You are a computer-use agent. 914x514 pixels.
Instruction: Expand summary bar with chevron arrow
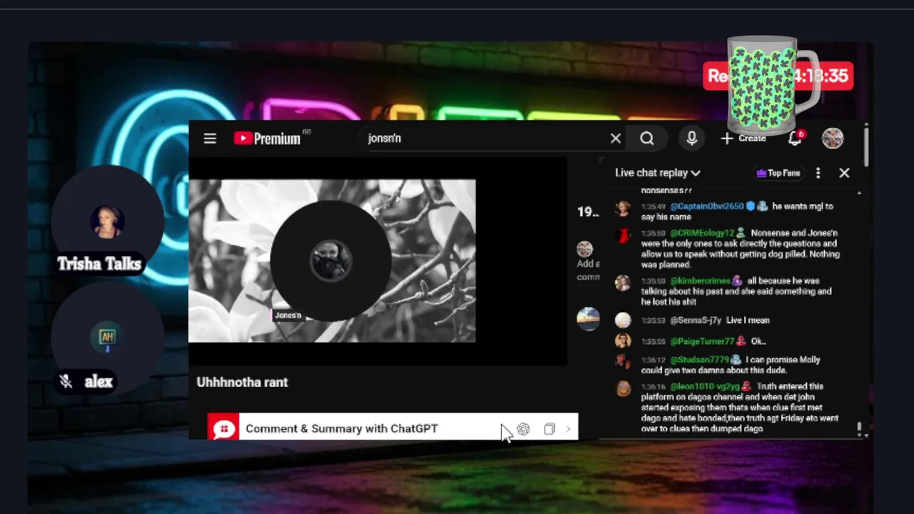[x=568, y=428]
